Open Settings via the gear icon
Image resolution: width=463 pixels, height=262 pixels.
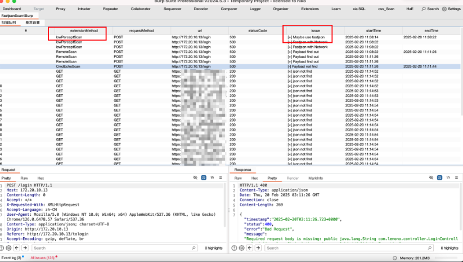tap(444, 9)
